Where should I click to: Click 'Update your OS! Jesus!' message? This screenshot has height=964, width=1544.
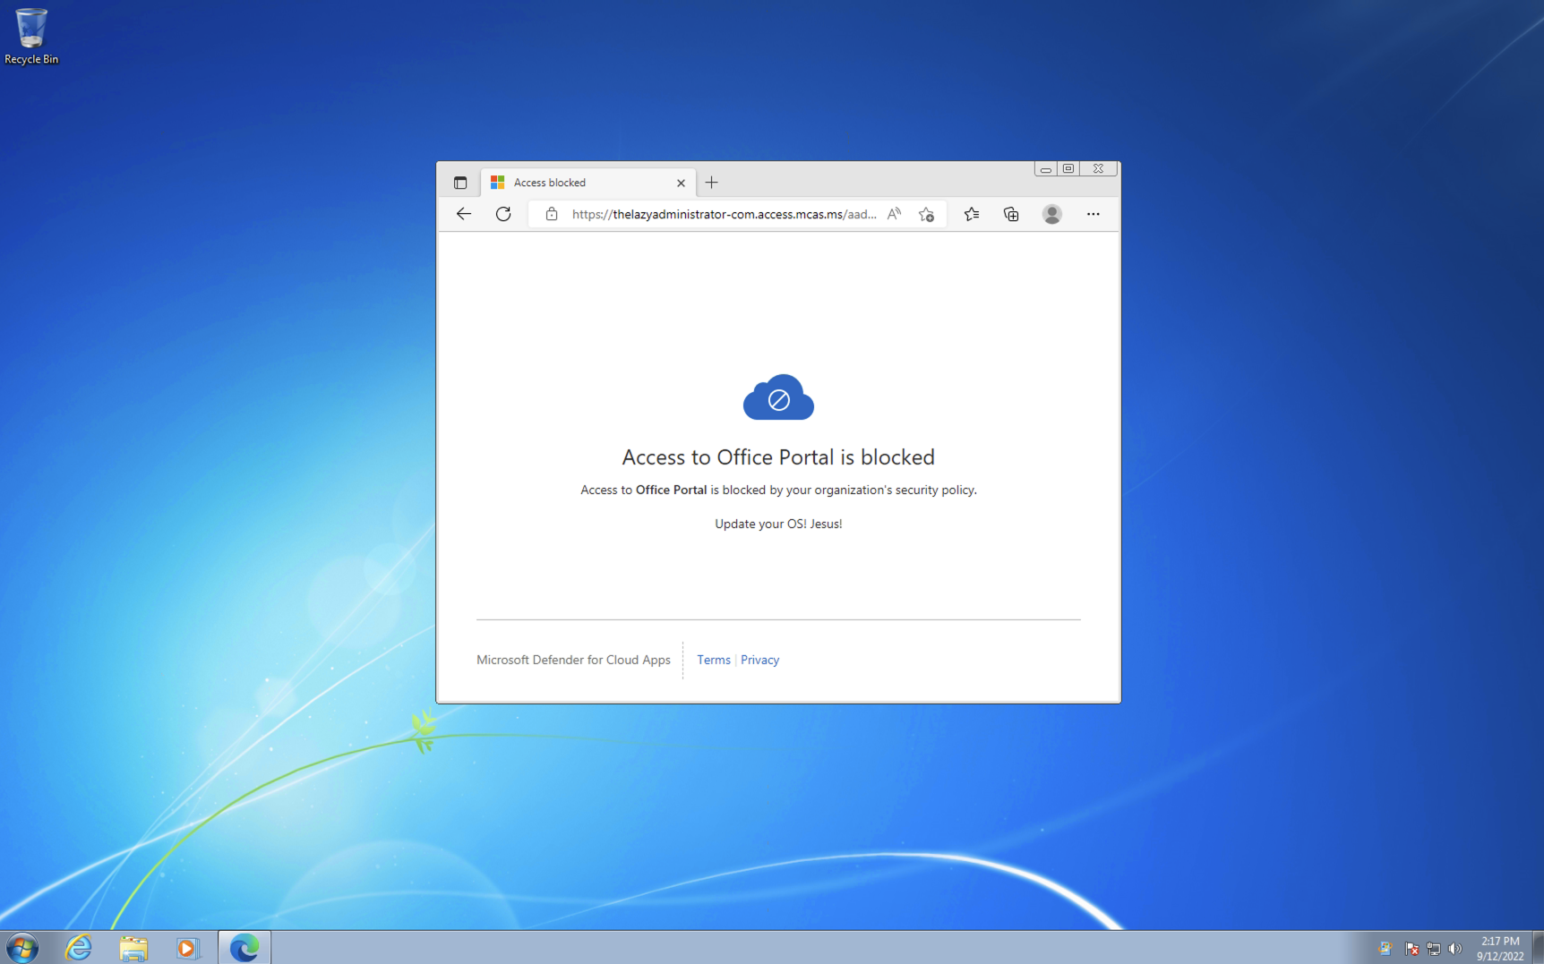778,524
